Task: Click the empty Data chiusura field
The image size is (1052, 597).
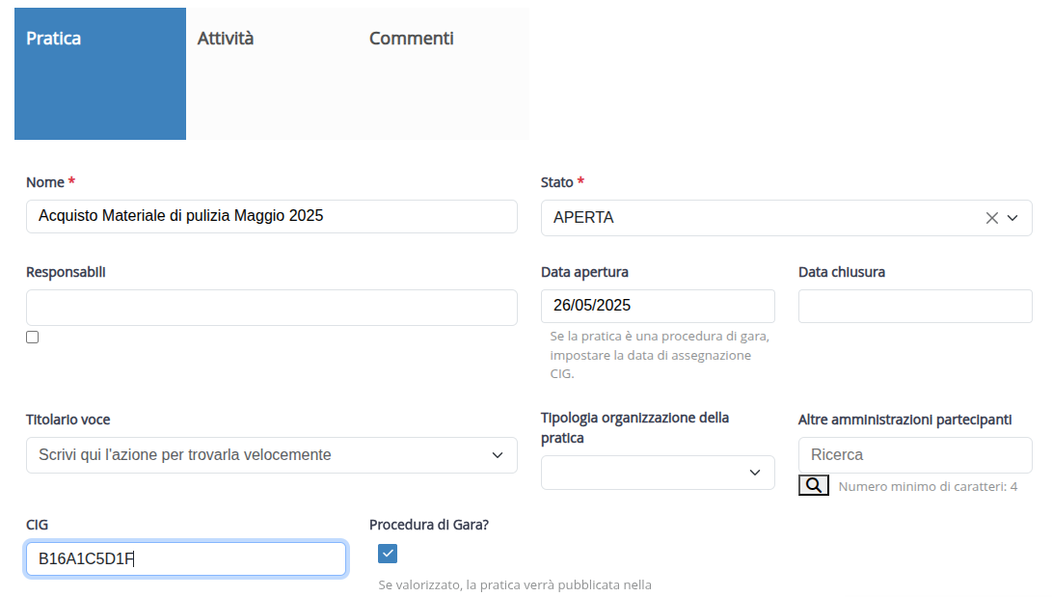Action: pyautogui.click(x=915, y=306)
